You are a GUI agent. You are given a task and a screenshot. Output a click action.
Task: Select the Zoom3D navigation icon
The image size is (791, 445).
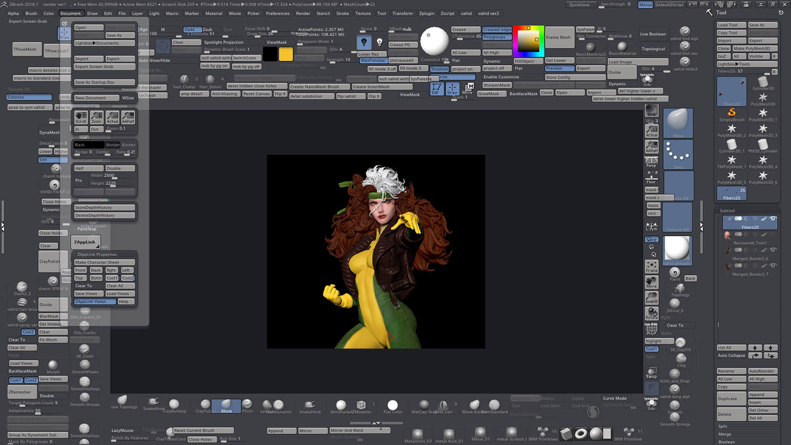(x=652, y=298)
